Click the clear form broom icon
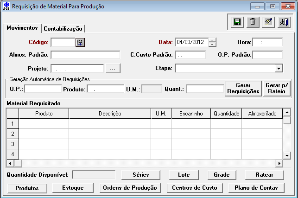 [x=267, y=22]
